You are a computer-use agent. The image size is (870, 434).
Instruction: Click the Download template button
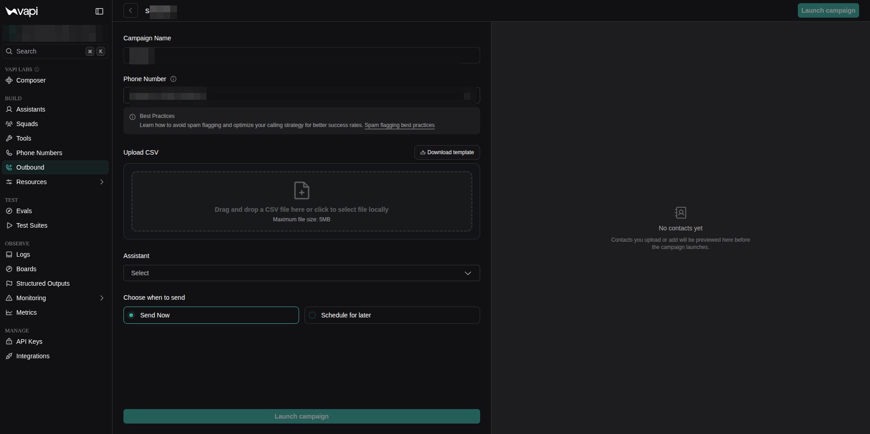(x=447, y=152)
